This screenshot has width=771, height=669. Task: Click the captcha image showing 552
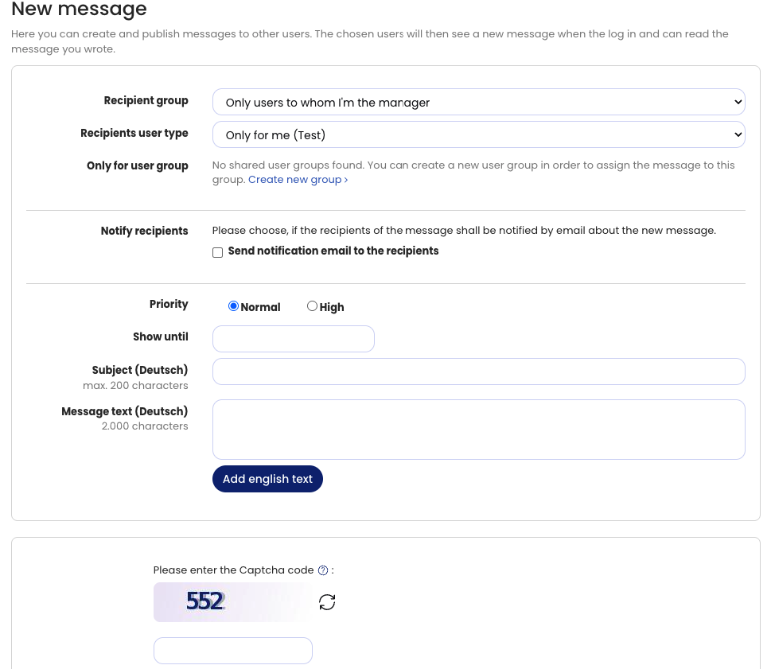231,602
